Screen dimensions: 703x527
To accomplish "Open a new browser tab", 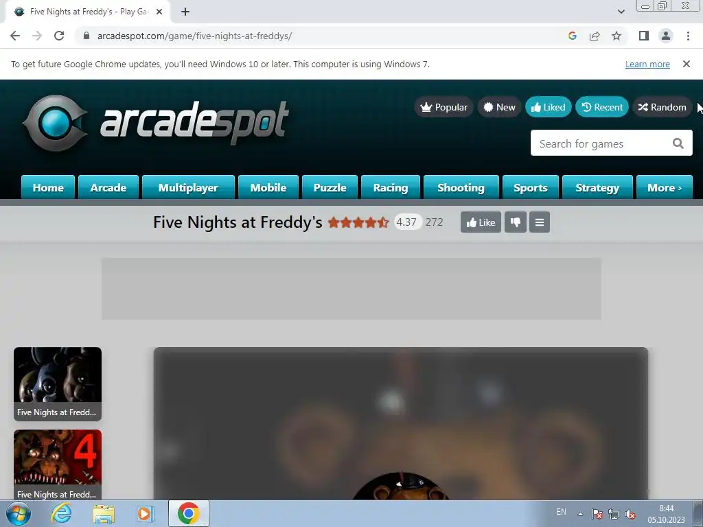I will tap(185, 12).
